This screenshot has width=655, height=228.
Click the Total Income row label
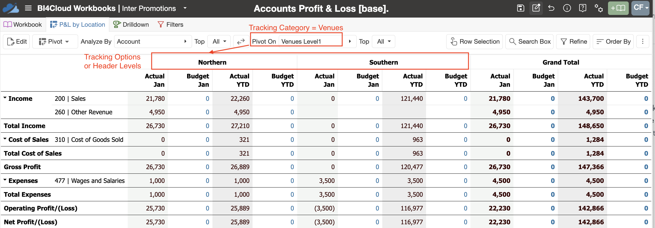tap(25, 126)
